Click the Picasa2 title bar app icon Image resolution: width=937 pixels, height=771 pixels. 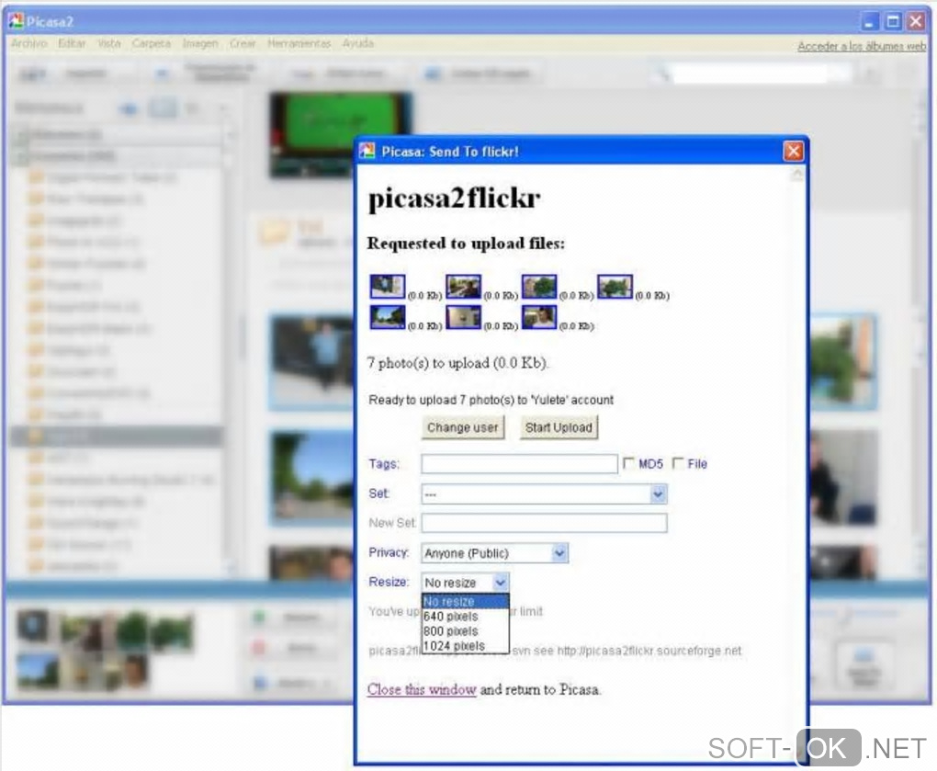click(17, 21)
